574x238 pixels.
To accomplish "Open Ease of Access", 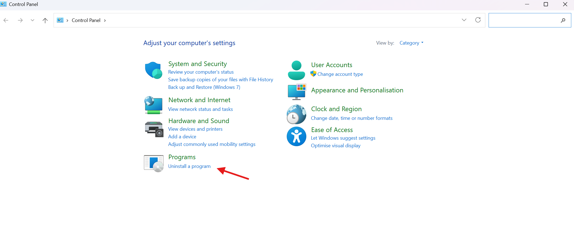I will 332,130.
